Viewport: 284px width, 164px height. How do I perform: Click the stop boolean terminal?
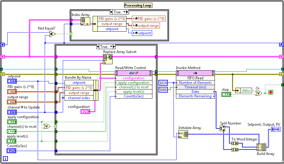click(226, 94)
